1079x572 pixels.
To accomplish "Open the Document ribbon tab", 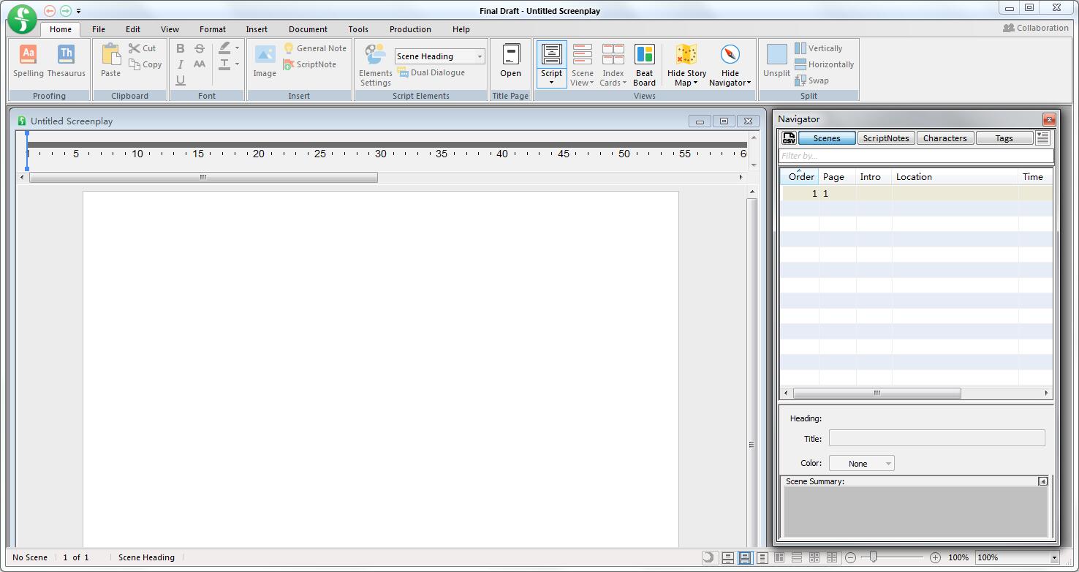I will click(308, 29).
